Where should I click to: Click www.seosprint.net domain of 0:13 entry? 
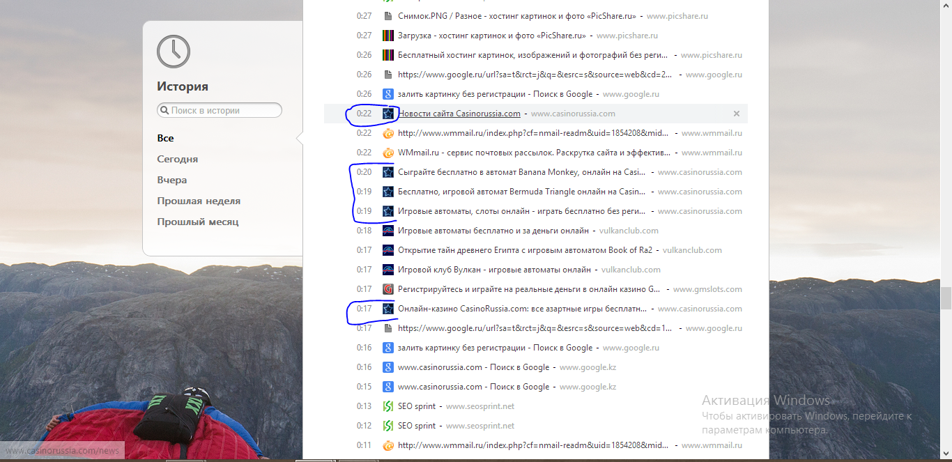click(480, 406)
